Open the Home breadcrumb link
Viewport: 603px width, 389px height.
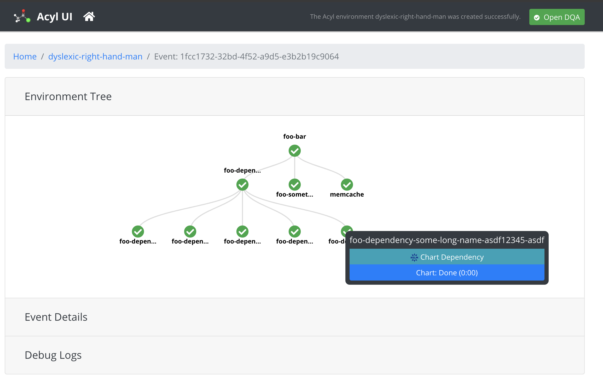[x=25, y=56]
